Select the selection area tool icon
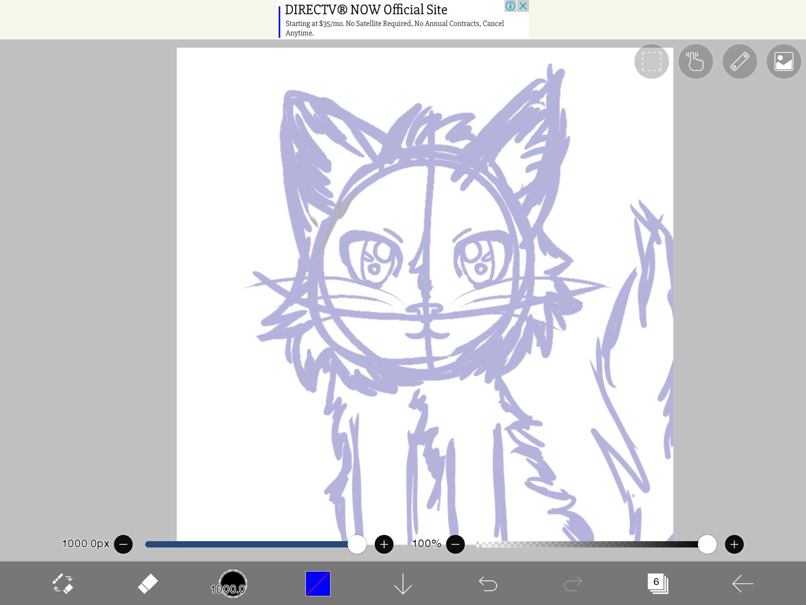This screenshot has width=806, height=605. [x=652, y=61]
